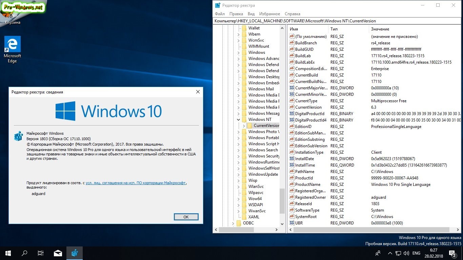Click the ProductName value icon
Screen dimensions: 463x260
point(291,185)
